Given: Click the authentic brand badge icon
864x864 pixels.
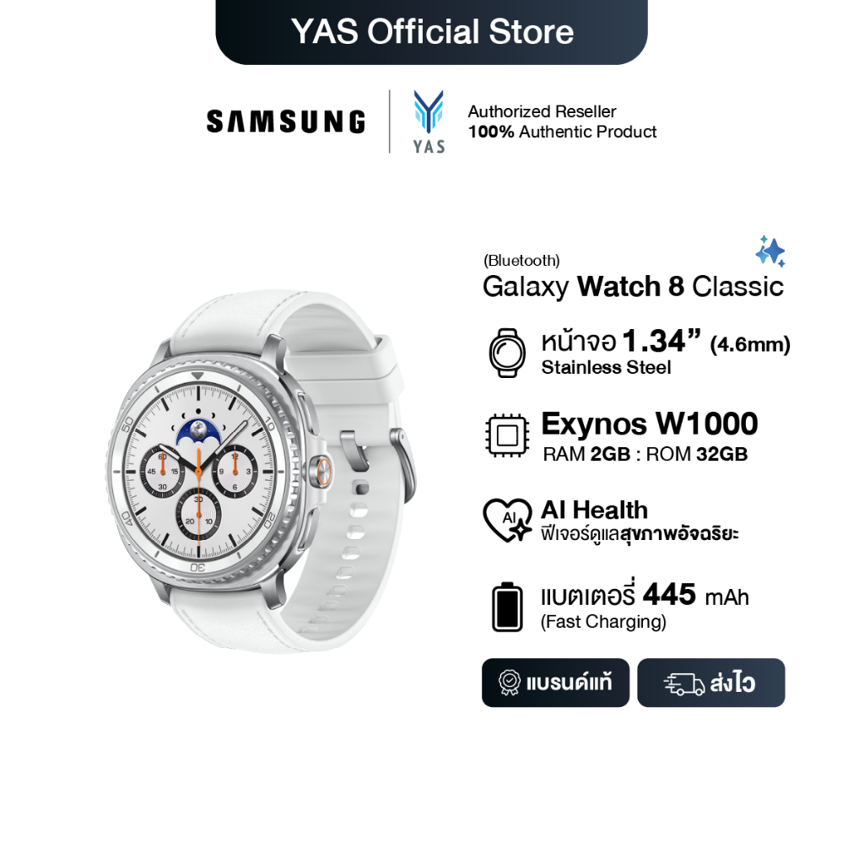Looking at the screenshot, I should pyautogui.click(x=509, y=683).
